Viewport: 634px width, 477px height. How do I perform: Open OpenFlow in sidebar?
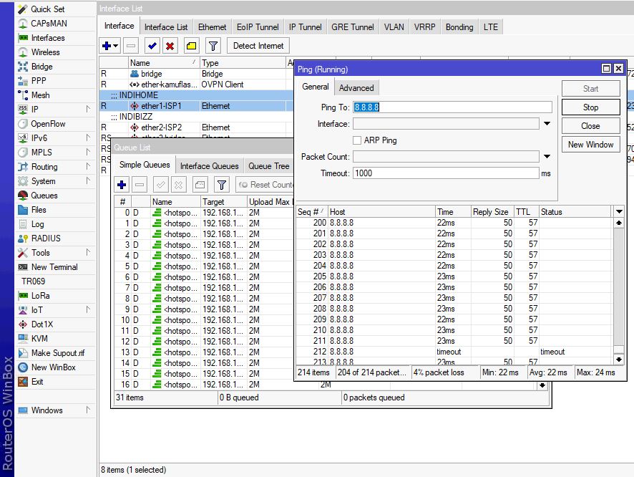pyautogui.click(x=48, y=124)
